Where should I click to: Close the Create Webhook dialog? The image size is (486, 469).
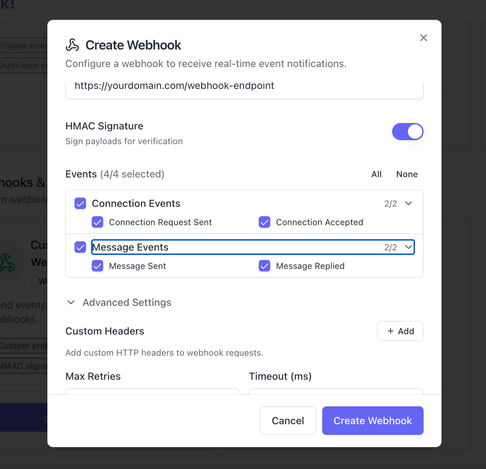pyautogui.click(x=423, y=38)
